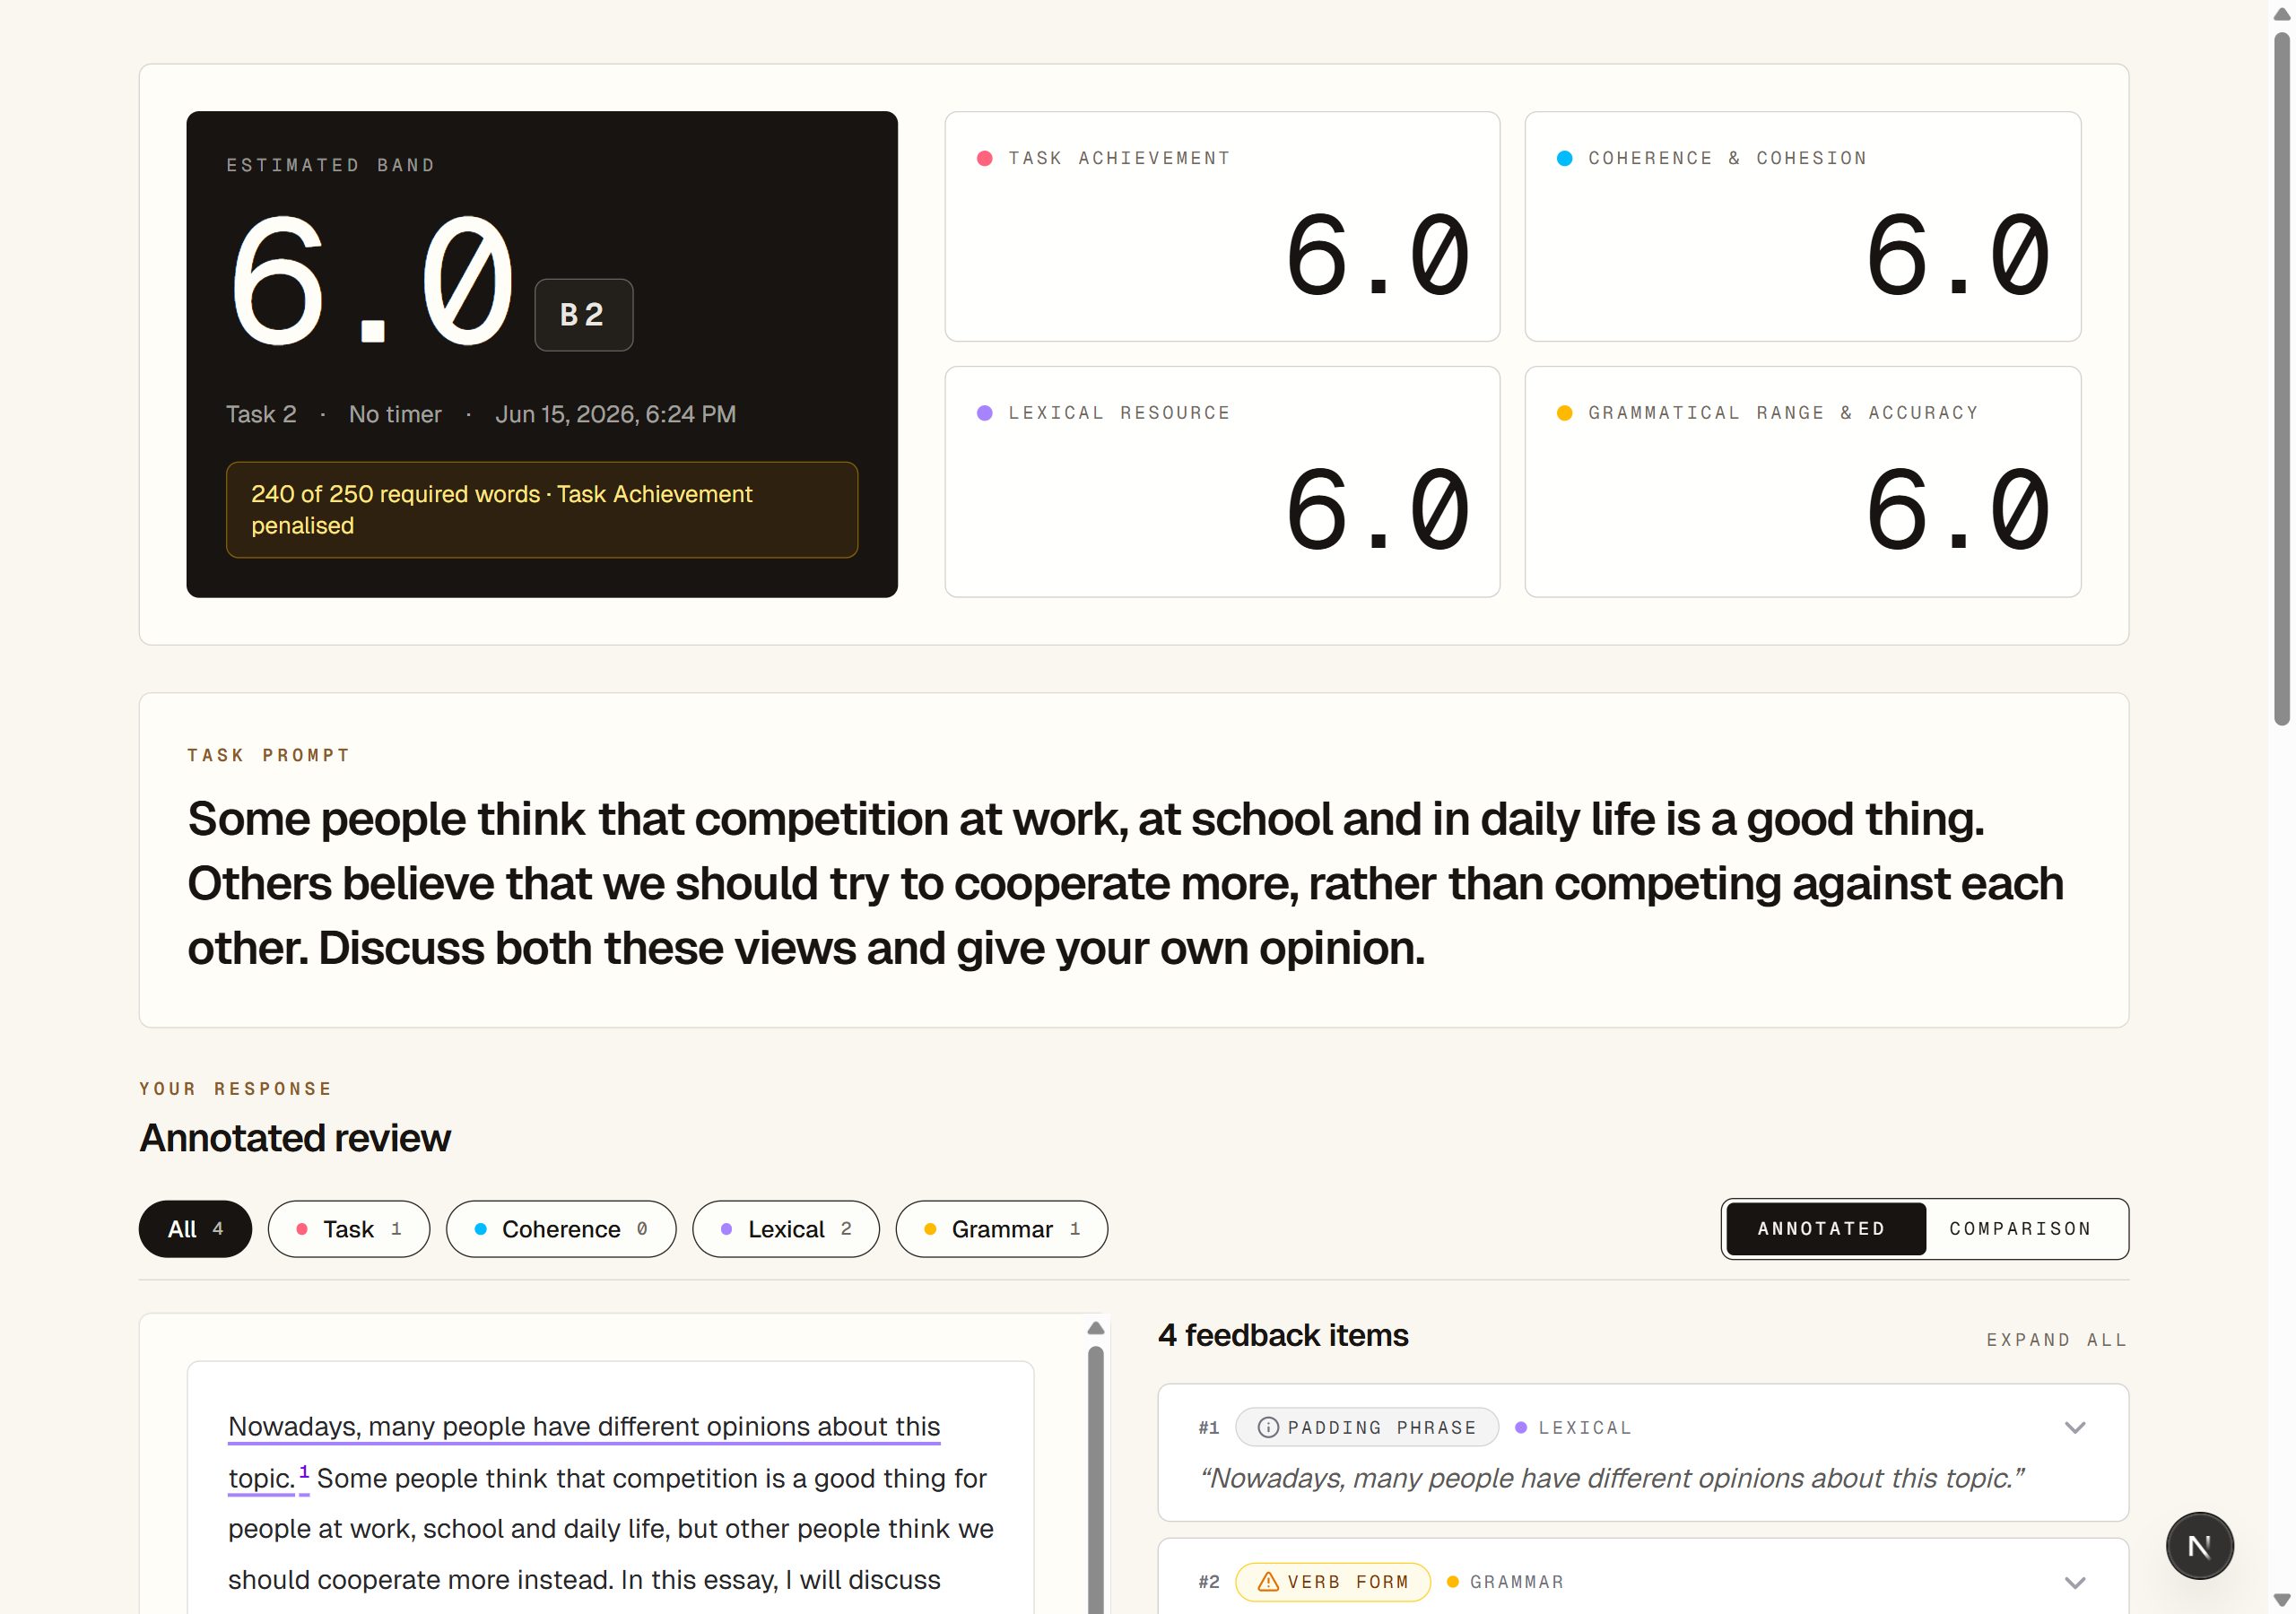This screenshot has height=1614, width=2296.
Task: Click the 'No timer' label
Action: pos(395,414)
